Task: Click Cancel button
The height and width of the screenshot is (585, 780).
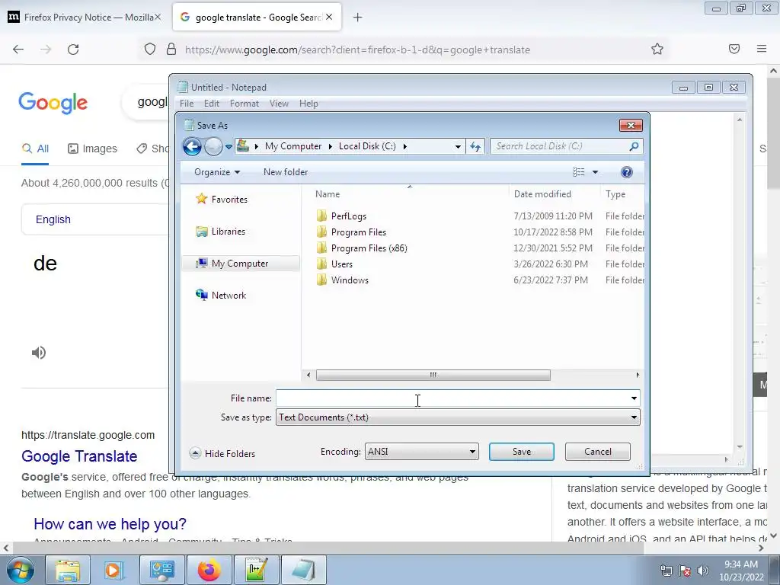Action: coord(597,452)
